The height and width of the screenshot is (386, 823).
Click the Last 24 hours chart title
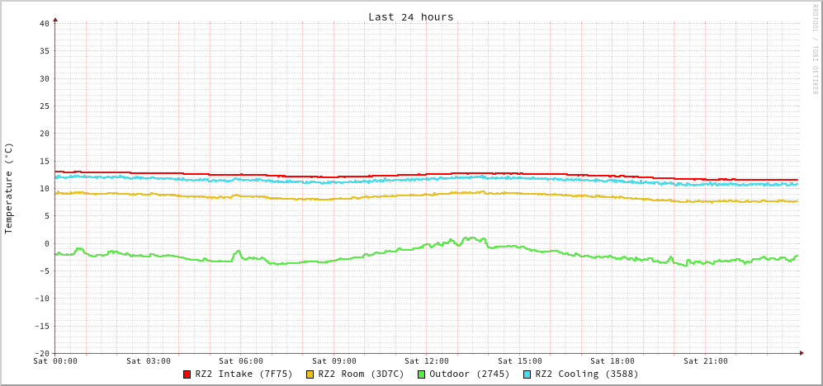click(x=410, y=16)
